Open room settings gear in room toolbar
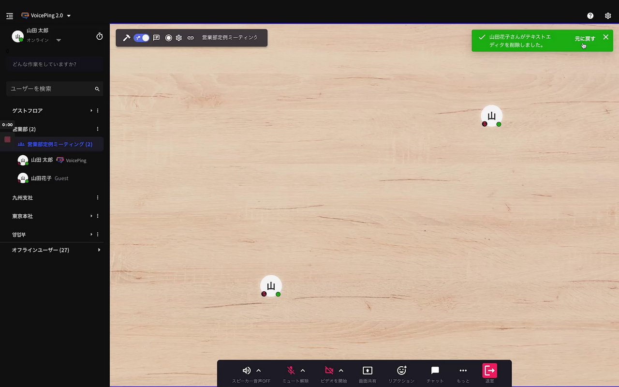 click(179, 38)
